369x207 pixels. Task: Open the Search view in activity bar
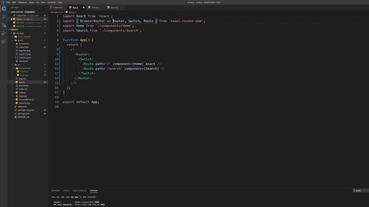pyautogui.click(x=4, y=17)
